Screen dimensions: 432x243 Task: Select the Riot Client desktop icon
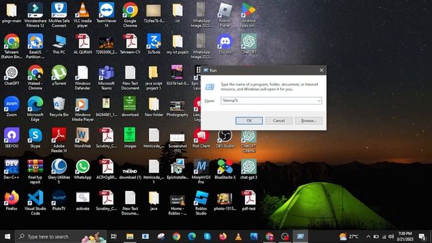coord(201,139)
